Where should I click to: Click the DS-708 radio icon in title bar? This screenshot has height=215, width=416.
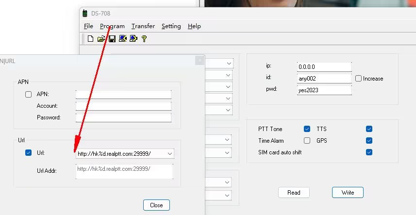click(x=84, y=13)
